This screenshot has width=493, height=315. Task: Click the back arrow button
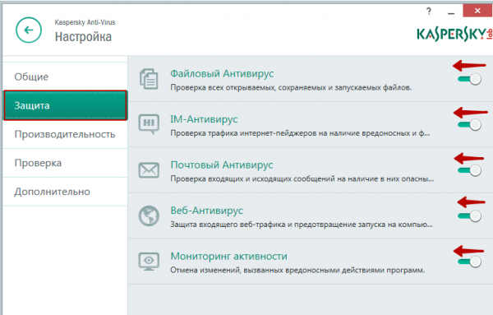[x=29, y=30]
